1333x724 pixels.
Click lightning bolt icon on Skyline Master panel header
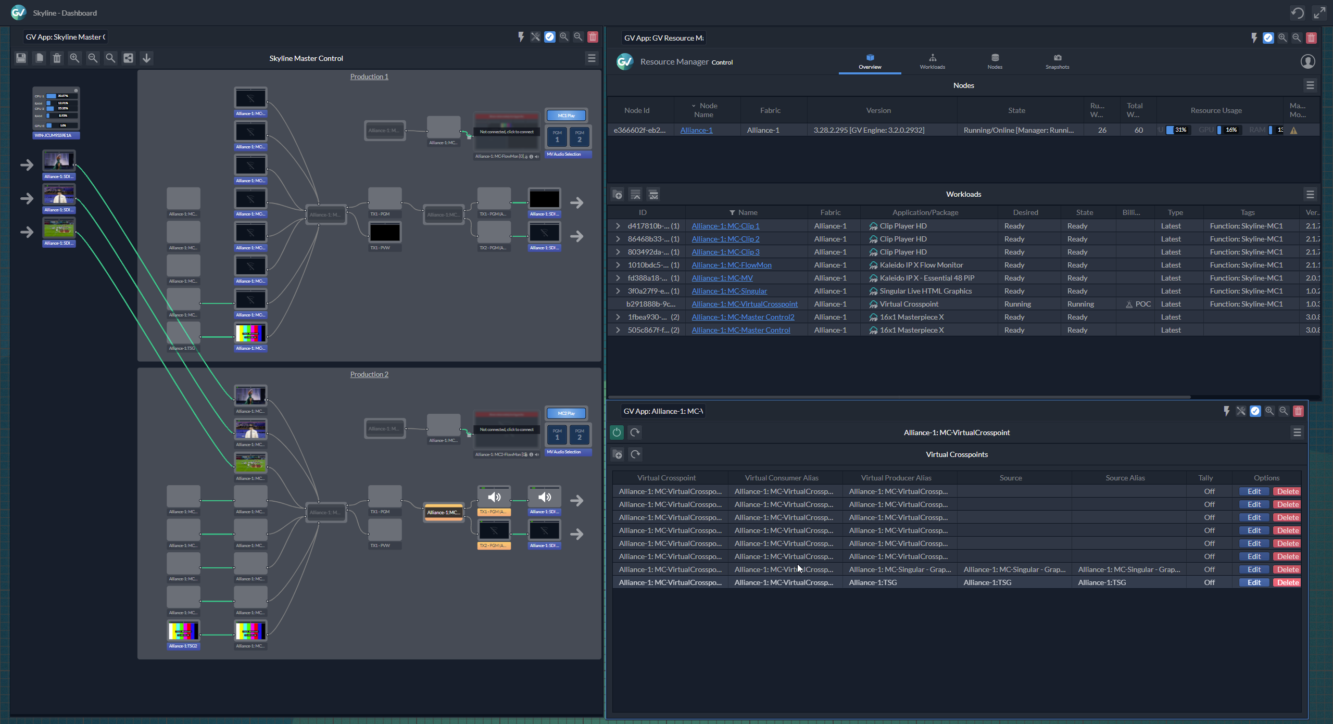coord(521,37)
